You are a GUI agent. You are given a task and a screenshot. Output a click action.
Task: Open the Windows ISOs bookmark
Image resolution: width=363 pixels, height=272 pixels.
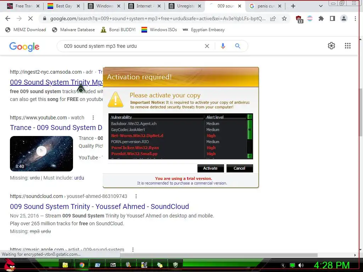pyautogui.click(x=159, y=30)
